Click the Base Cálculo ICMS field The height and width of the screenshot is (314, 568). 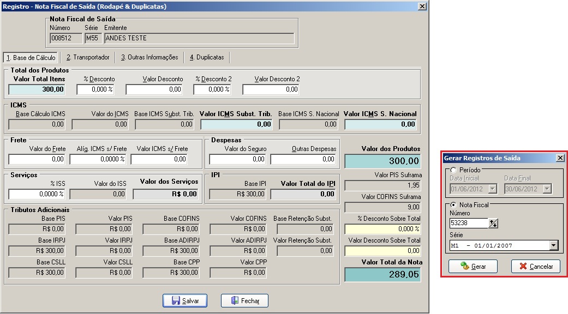tap(37, 124)
